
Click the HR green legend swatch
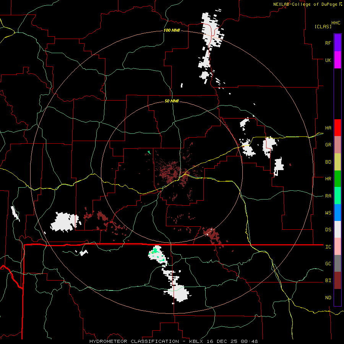tap(338, 178)
